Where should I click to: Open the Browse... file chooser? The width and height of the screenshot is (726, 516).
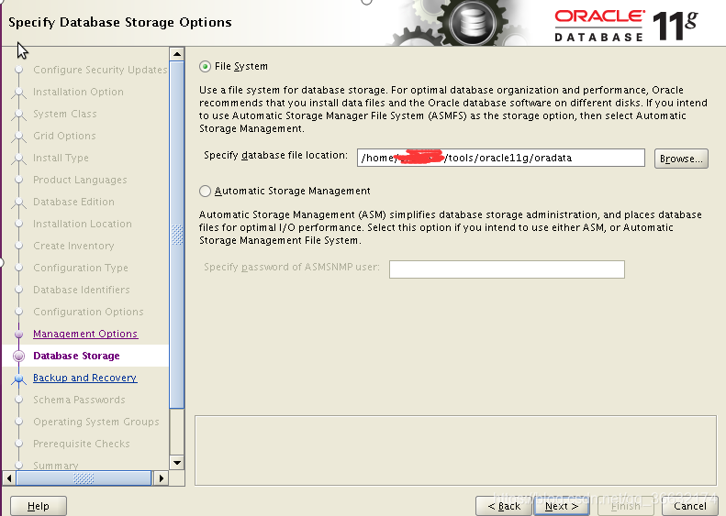[x=681, y=159]
